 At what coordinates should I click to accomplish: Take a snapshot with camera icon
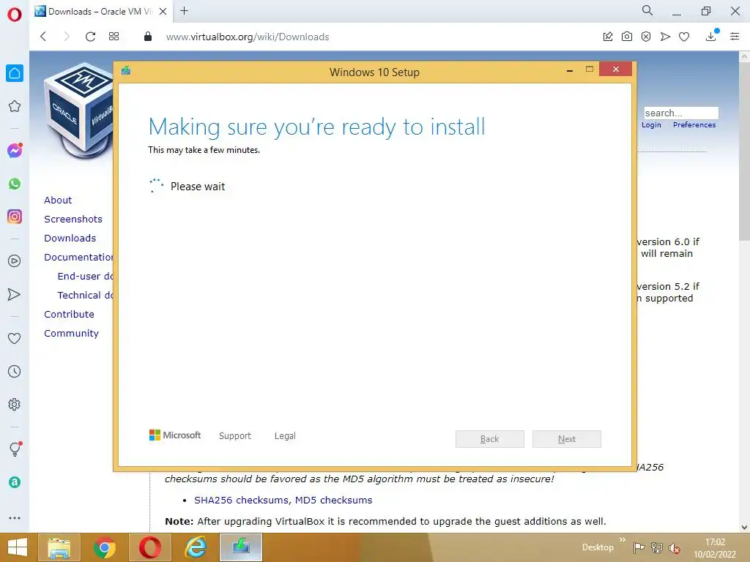pyautogui.click(x=627, y=37)
